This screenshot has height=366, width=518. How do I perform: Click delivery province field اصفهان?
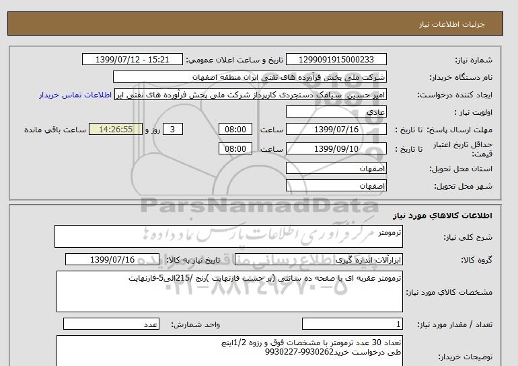[336, 168]
